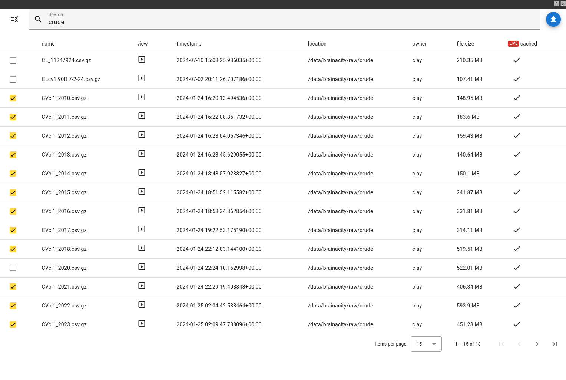Open view icon for CVcl1_2015.csv.gz
The width and height of the screenshot is (566, 380).
pyautogui.click(x=142, y=191)
